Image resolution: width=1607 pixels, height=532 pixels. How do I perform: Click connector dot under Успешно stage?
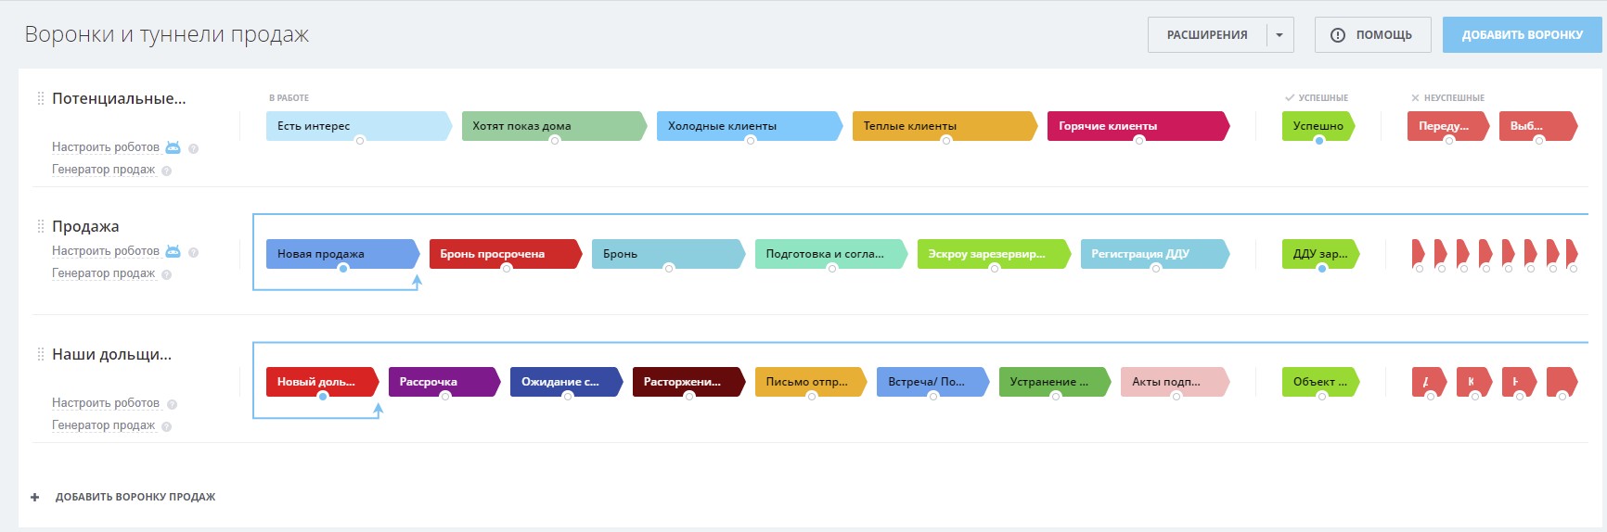coord(1319,141)
